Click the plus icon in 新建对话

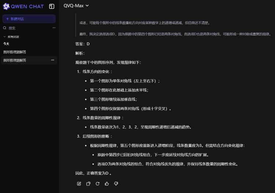coord(7,19)
